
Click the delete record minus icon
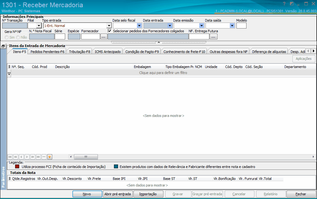[x=44, y=157]
